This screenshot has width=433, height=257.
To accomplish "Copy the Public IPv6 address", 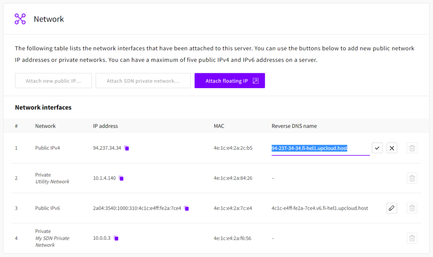I will (186, 208).
